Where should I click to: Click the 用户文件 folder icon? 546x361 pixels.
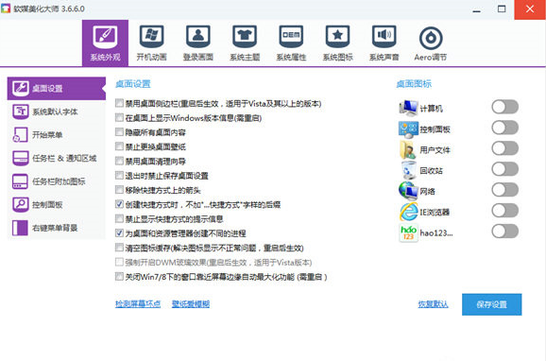click(x=408, y=149)
